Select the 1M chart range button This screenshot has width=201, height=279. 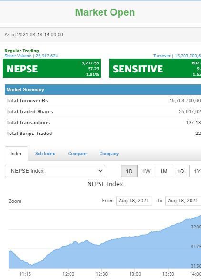pos(163,171)
